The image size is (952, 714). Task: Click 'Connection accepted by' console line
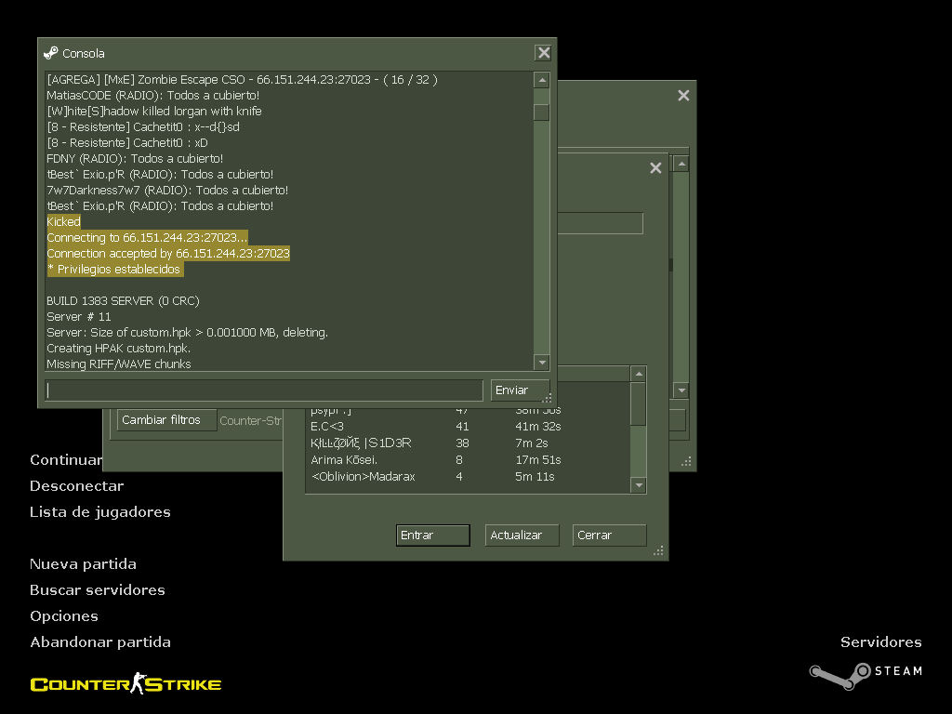tap(168, 253)
